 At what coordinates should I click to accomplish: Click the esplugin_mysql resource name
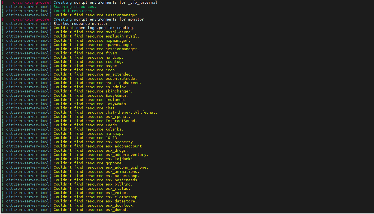click(x=122, y=36)
